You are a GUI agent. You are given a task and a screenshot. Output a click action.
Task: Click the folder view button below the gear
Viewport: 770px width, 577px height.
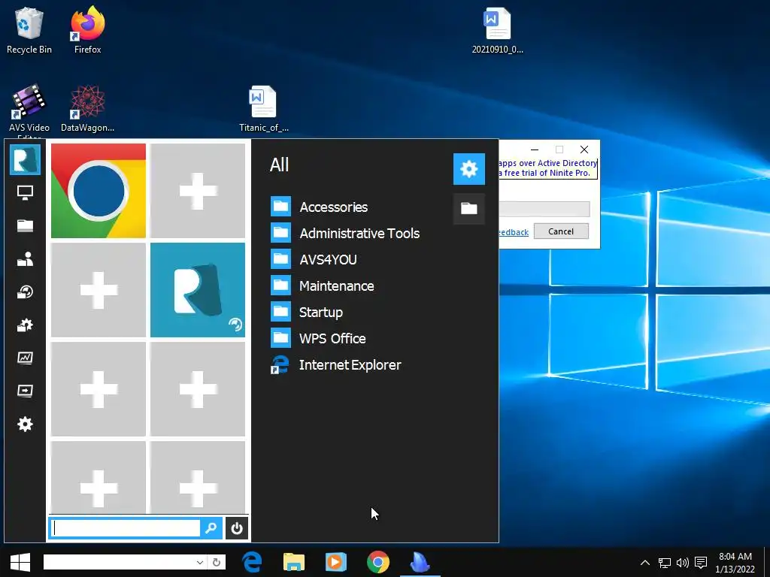click(x=469, y=209)
